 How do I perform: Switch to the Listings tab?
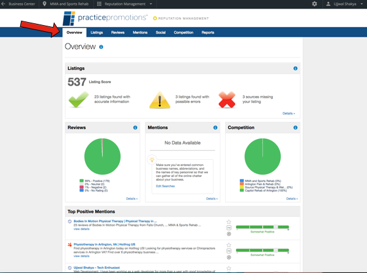pos(97,32)
